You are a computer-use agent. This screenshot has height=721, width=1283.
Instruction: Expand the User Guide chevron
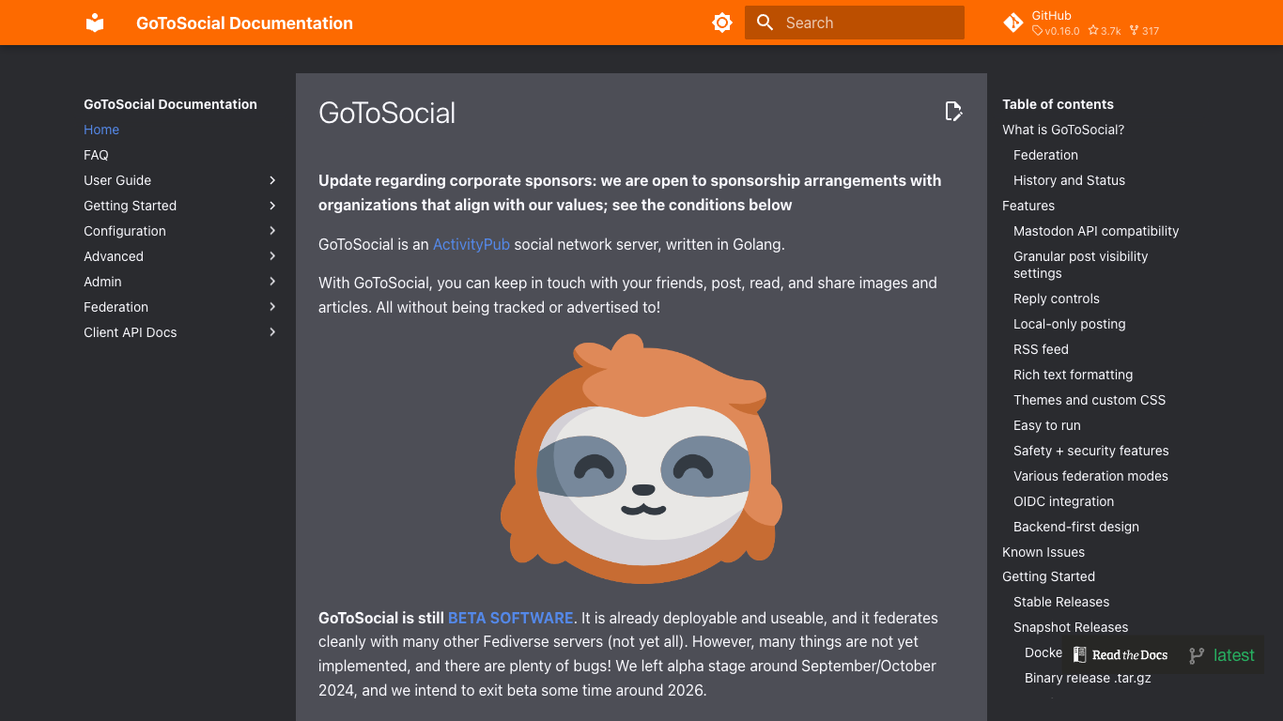(272, 180)
